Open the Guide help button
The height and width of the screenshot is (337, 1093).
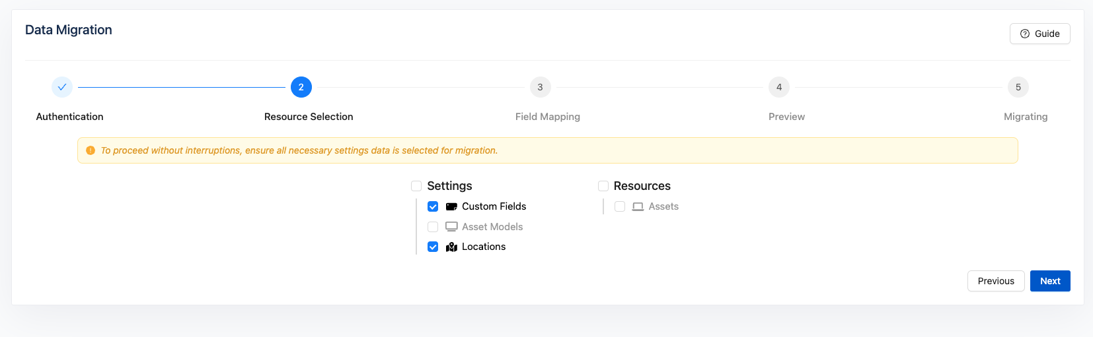point(1039,34)
